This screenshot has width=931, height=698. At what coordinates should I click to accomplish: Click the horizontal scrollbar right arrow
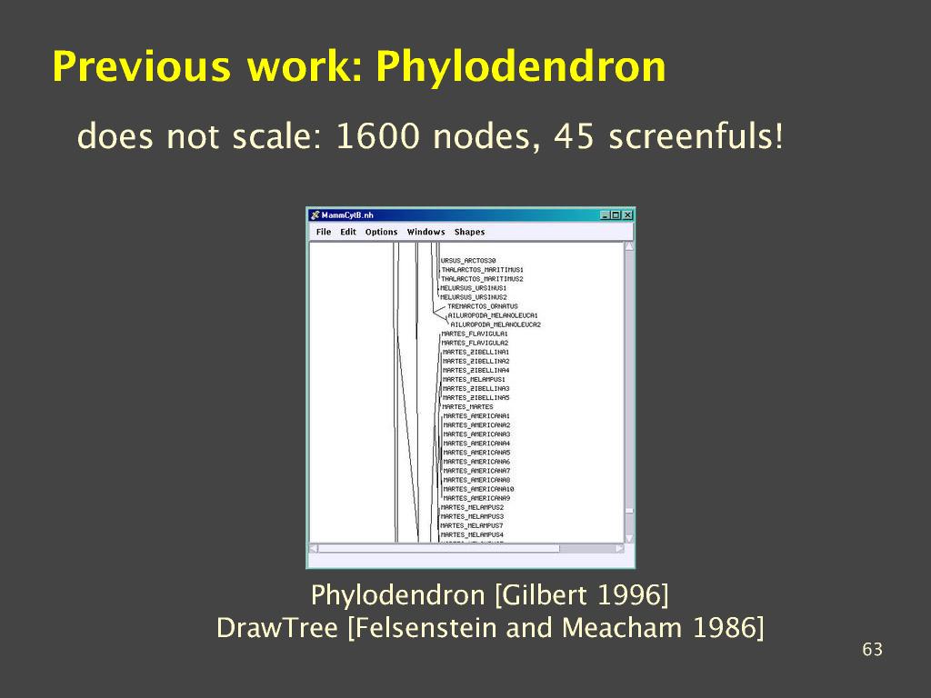619,549
